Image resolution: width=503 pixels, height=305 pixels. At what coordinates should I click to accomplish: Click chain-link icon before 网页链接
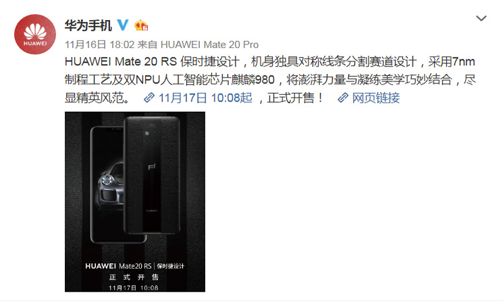(343, 98)
